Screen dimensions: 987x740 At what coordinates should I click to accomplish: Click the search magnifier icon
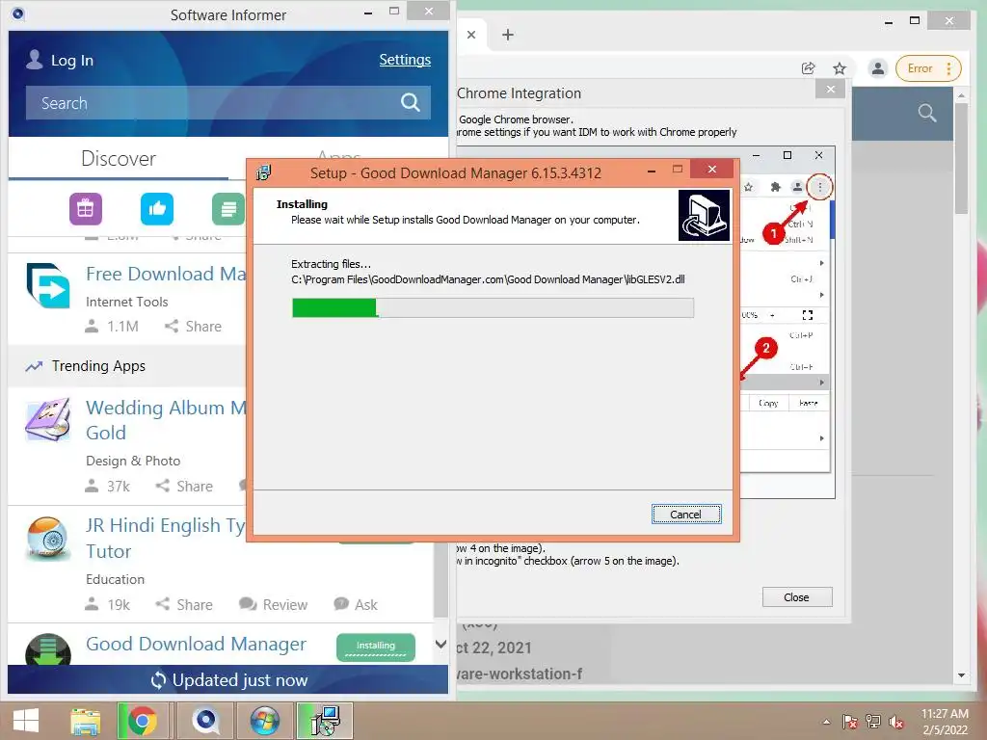[411, 102]
